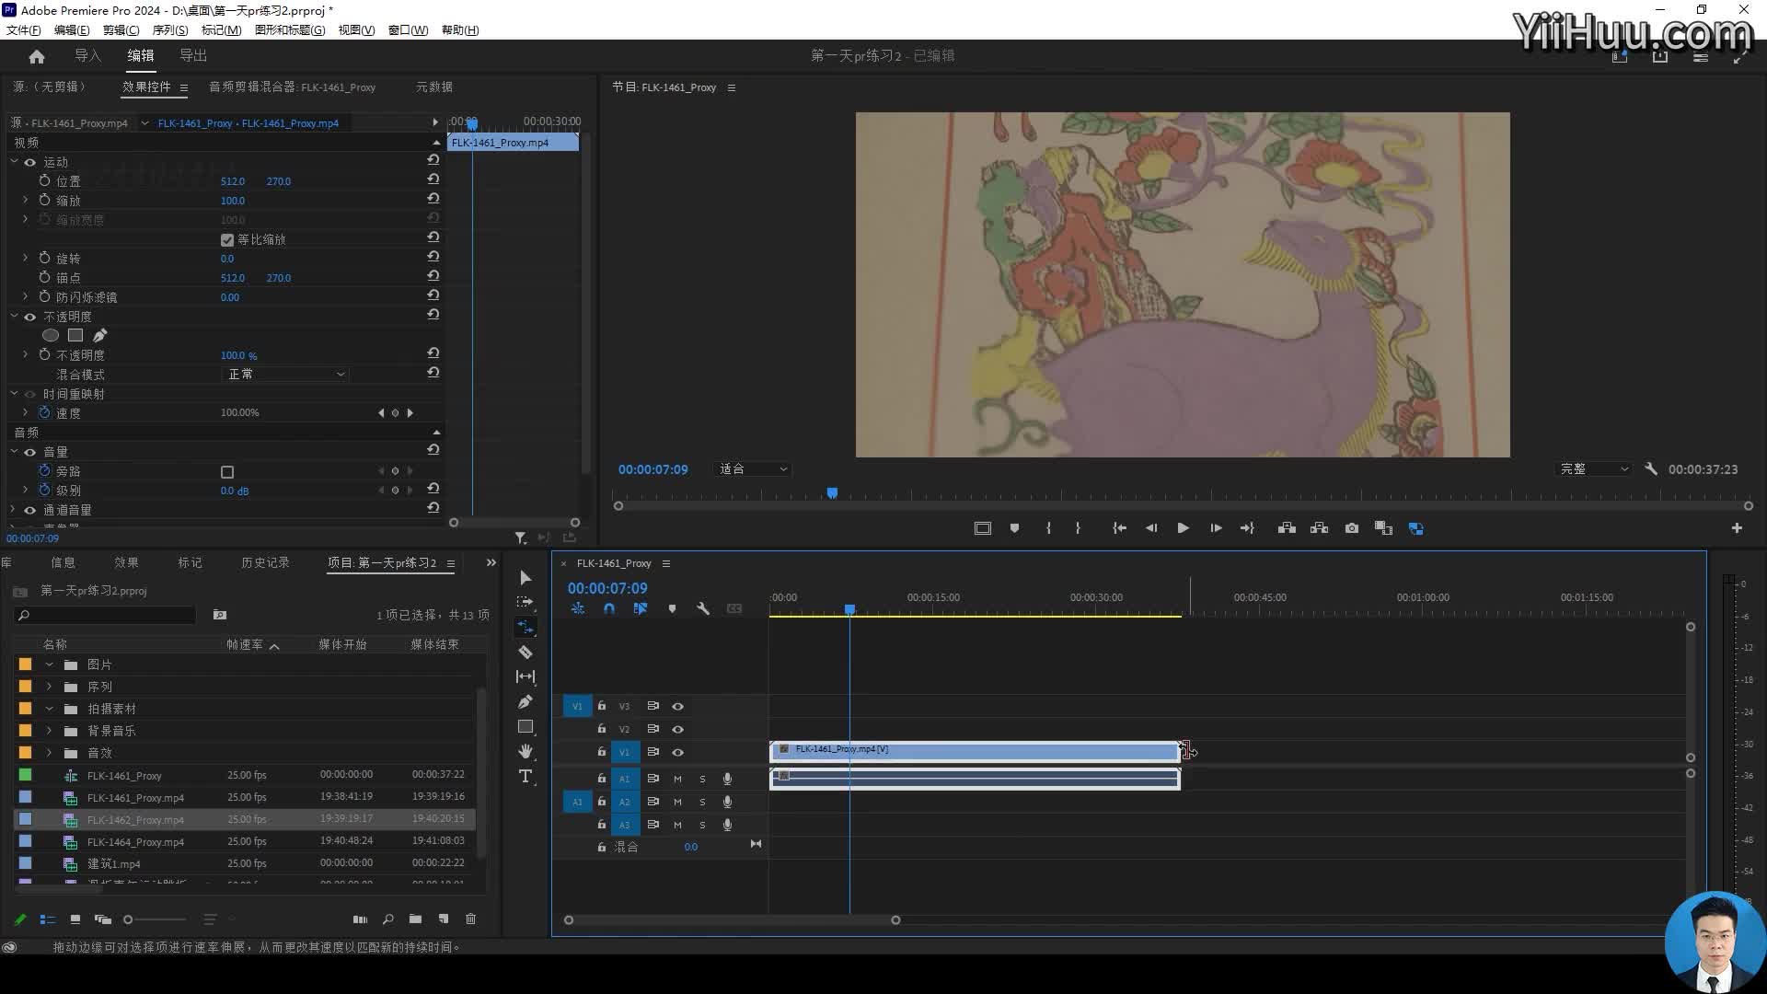Click the Lift button
The width and height of the screenshot is (1767, 994).
[x=1287, y=528]
